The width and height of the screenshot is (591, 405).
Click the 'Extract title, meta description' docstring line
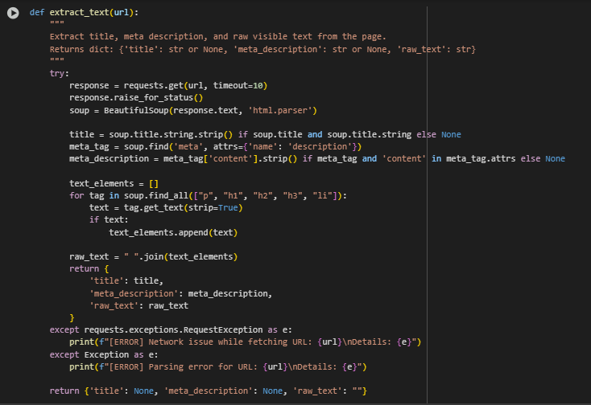click(x=218, y=36)
